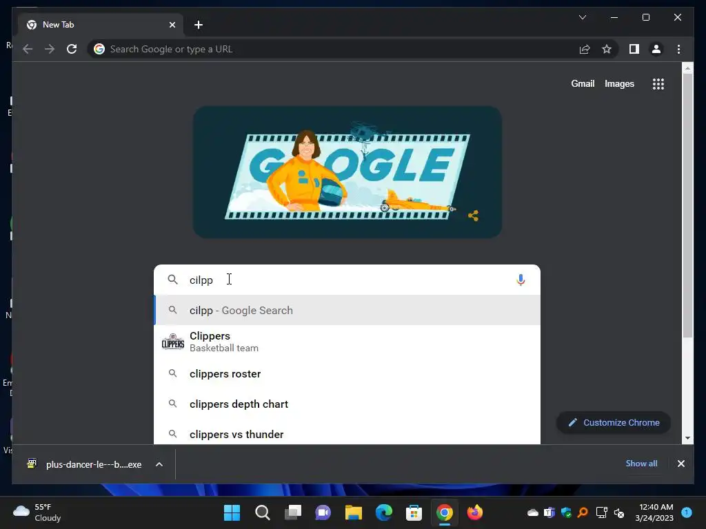Screen dimensions: 706x529
Task: Click the browser Forward arrow
Action: click(50, 49)
